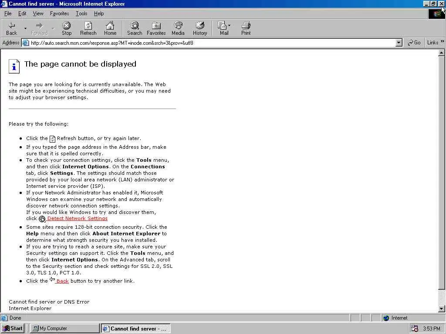Click the system tray scheduler icon

pos(415,329)
